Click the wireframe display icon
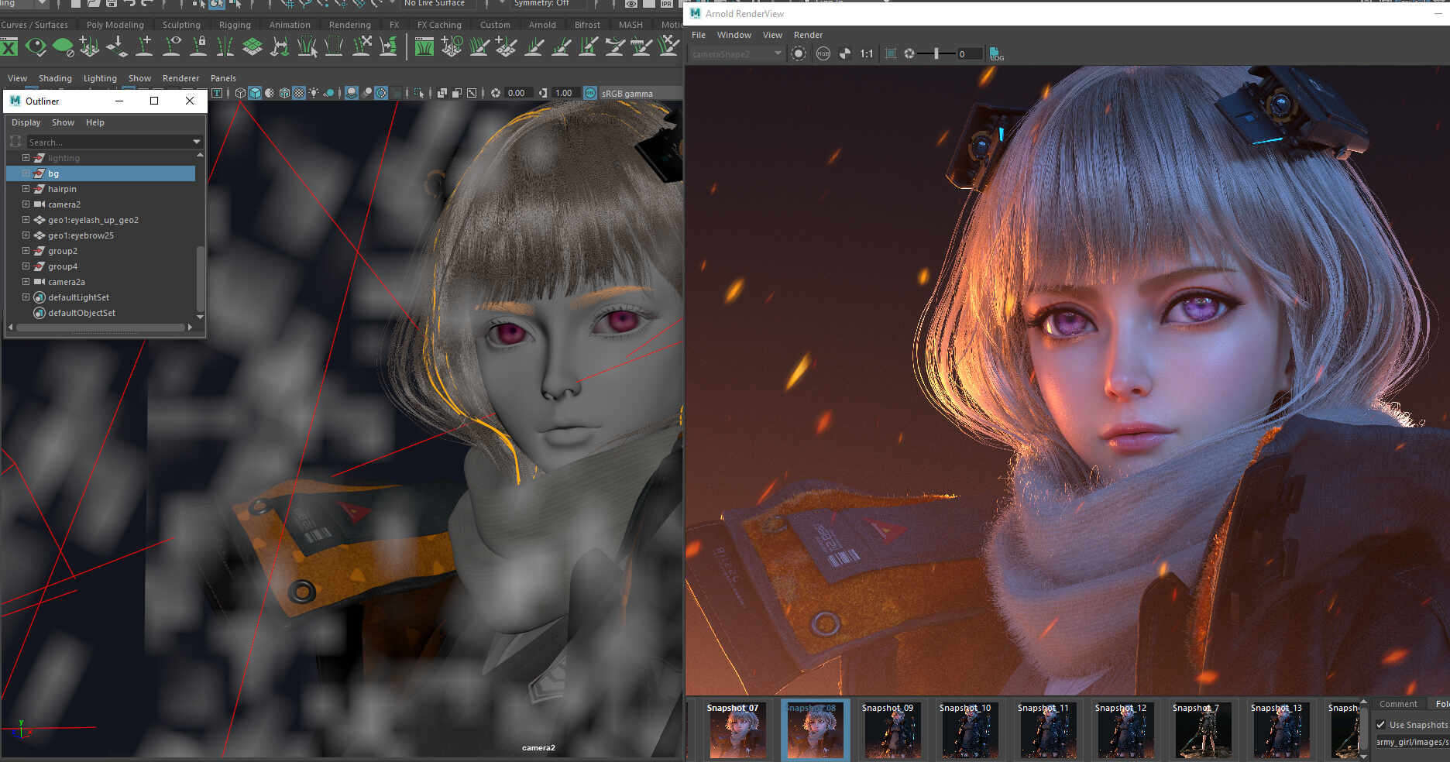1450x762 pixels. (x=240, y=93)
